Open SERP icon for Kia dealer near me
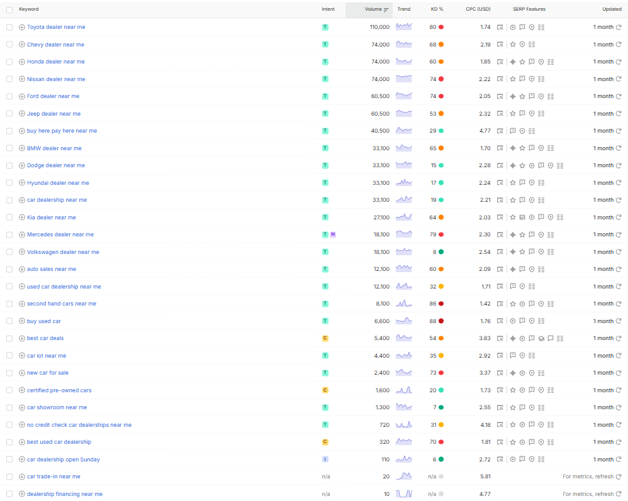This screenshot has width=628, height=501. (x=500, y=217)
